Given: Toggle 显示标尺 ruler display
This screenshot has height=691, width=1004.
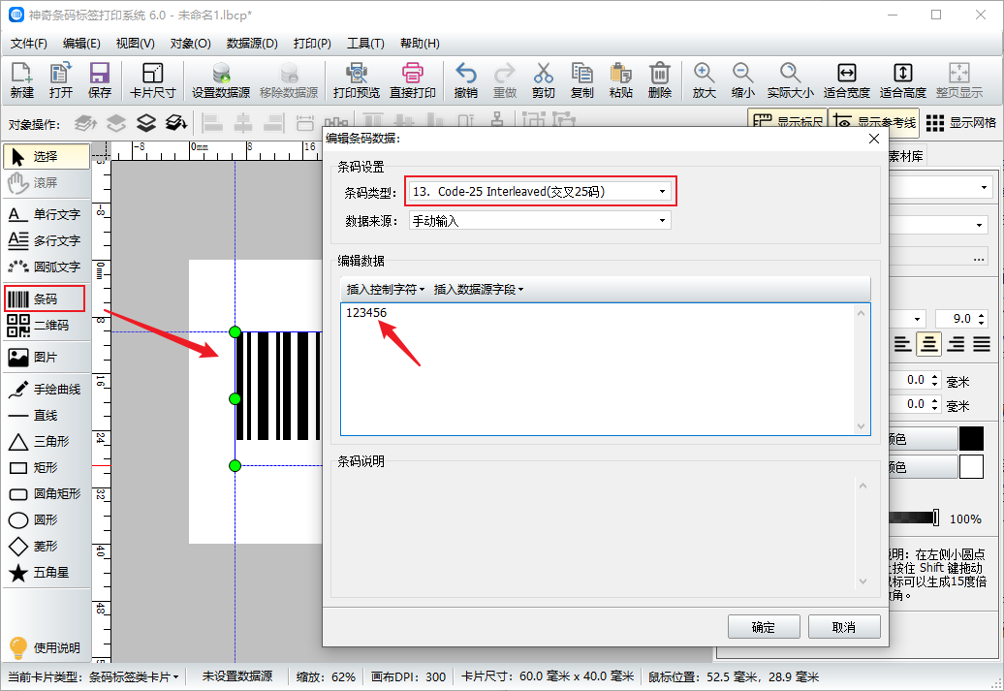Looking at the screenshot, I should pyautogui.click(x=788, y=122).
